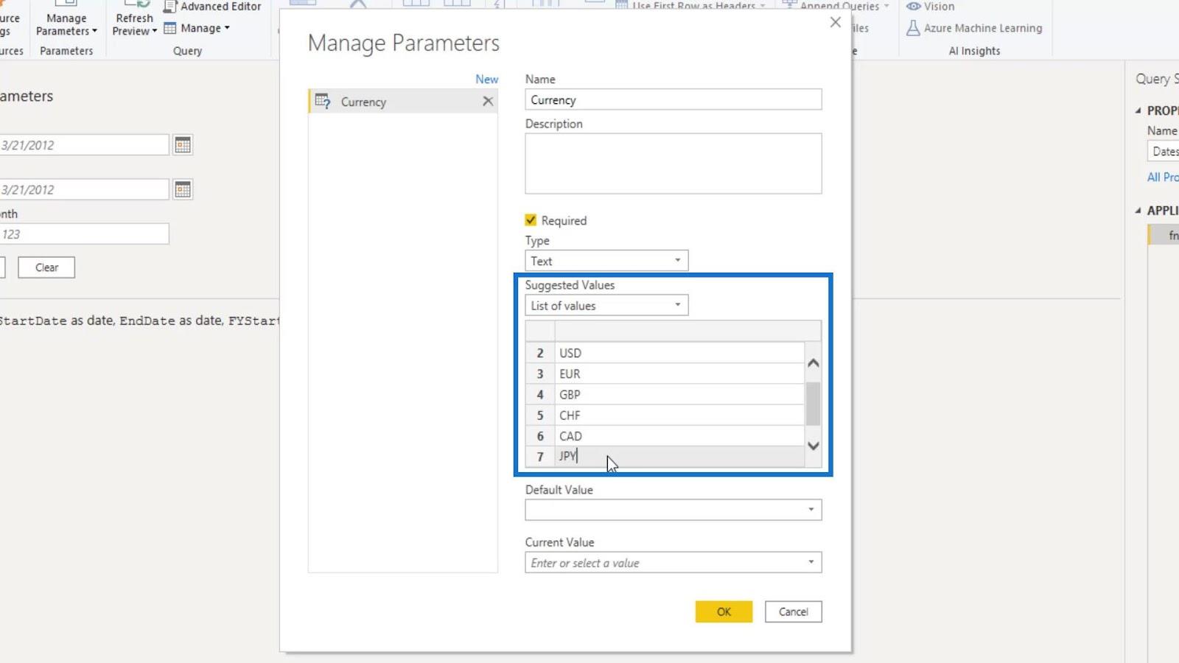The height and width of the screenshot is (663, 1179).
Task: Click the Append Queries icon
Action: tap(789, 5)
